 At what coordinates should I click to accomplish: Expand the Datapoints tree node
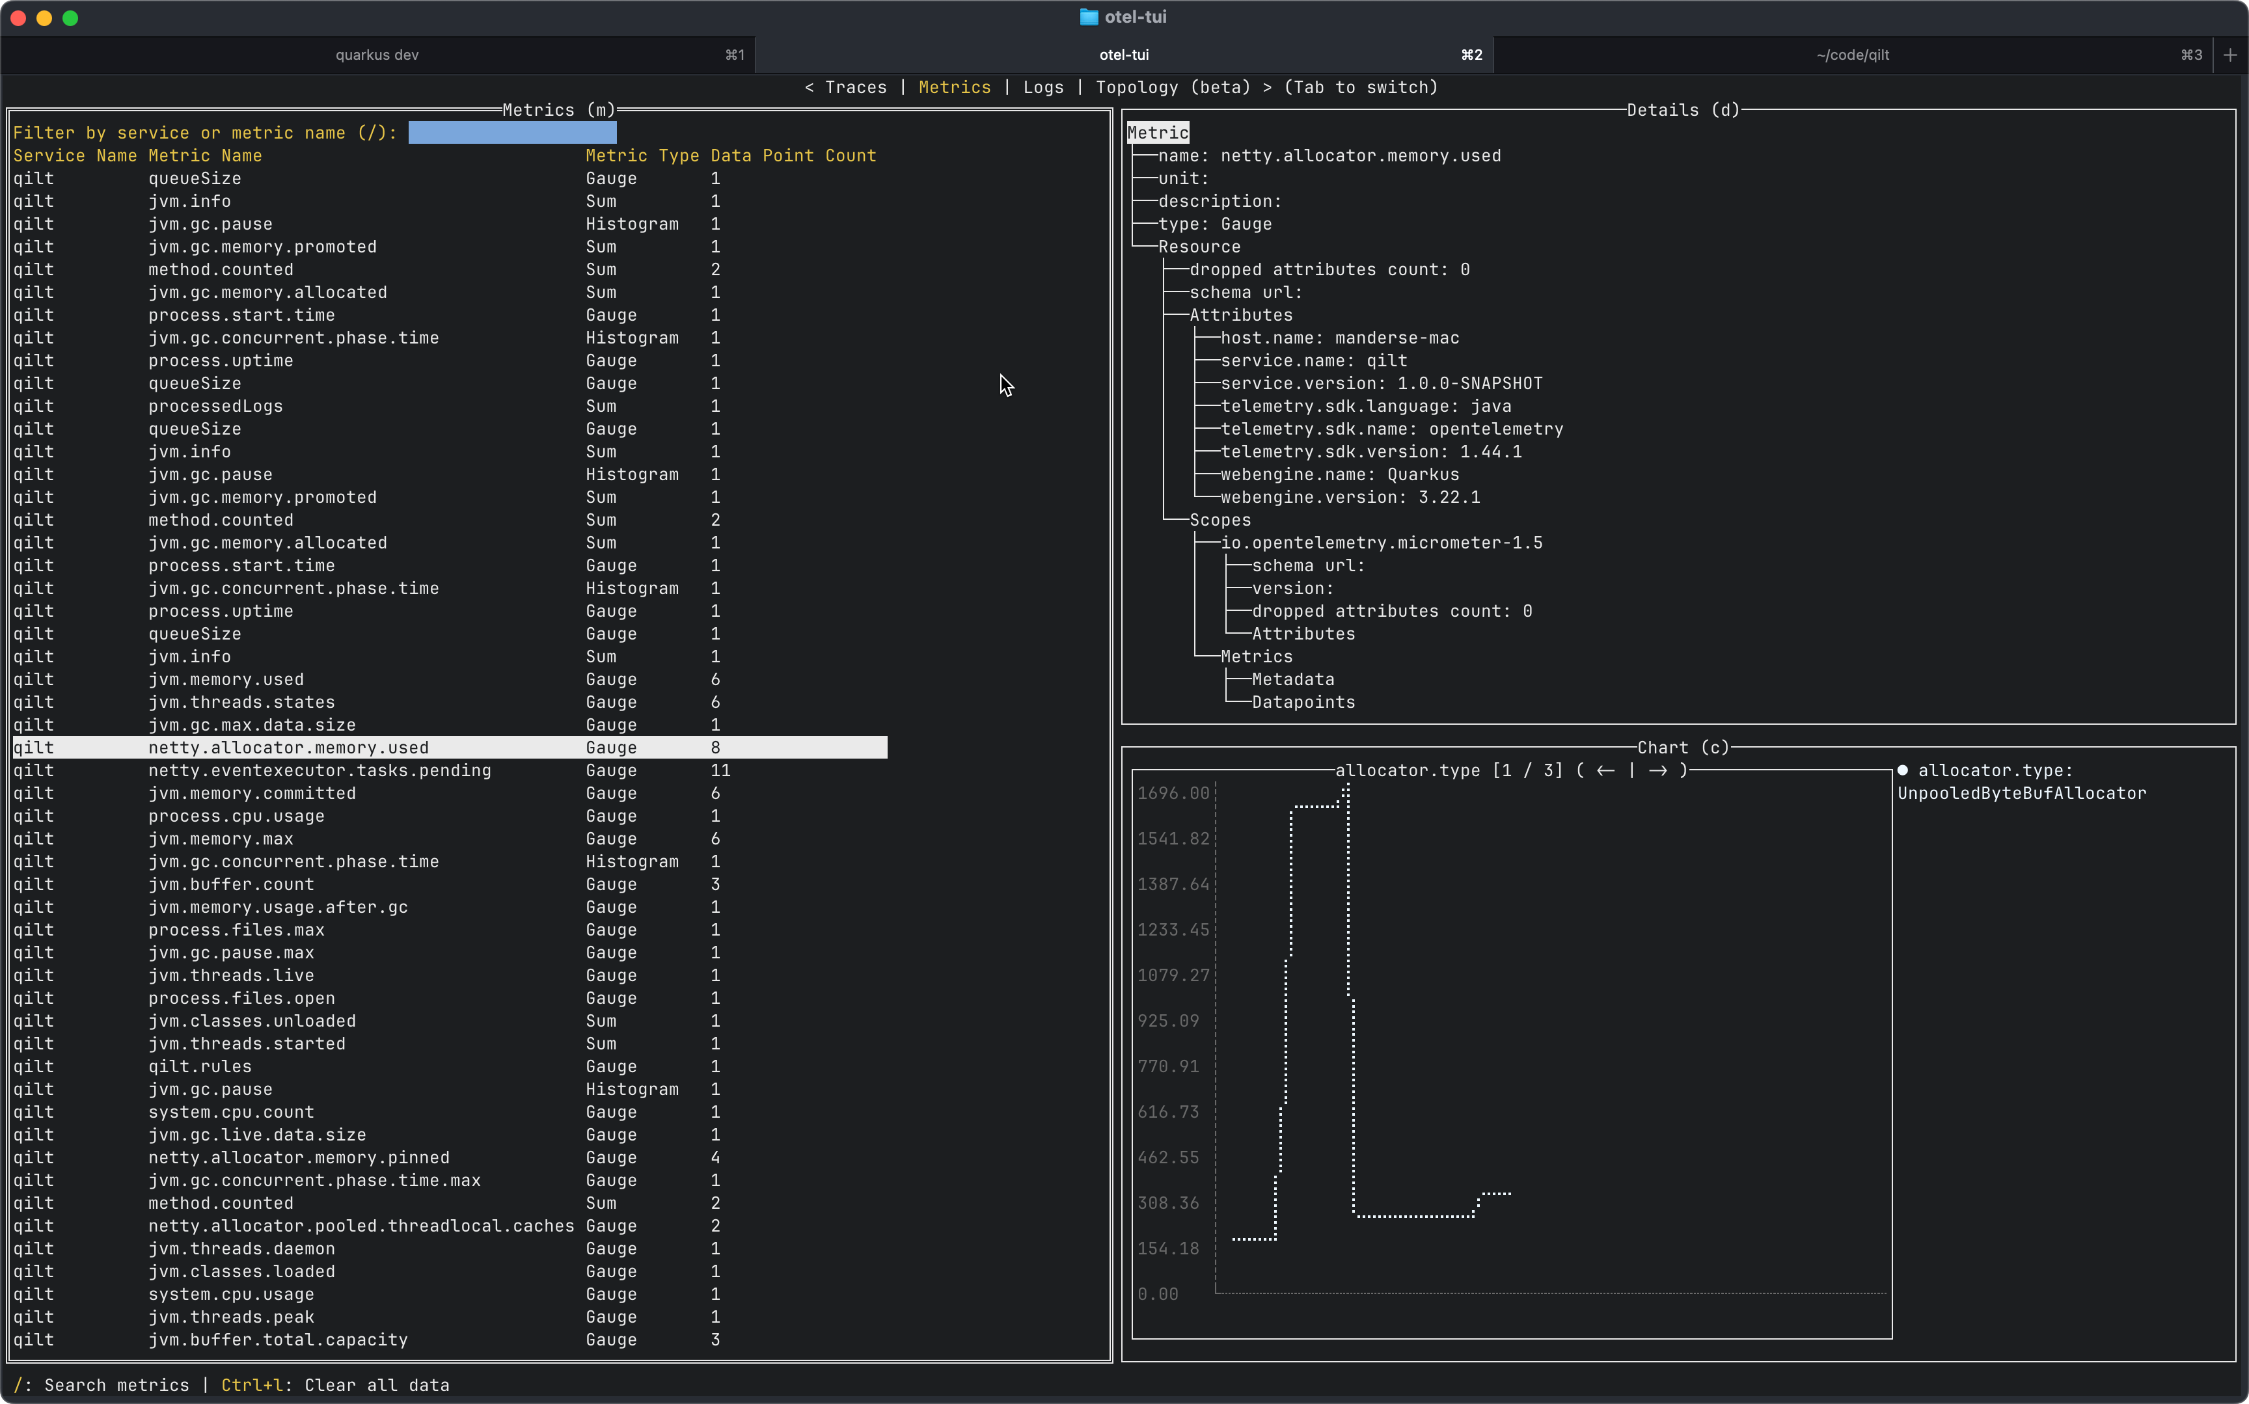1303,702
